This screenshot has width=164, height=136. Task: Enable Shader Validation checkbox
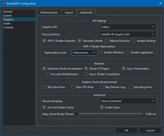point(101,52)
